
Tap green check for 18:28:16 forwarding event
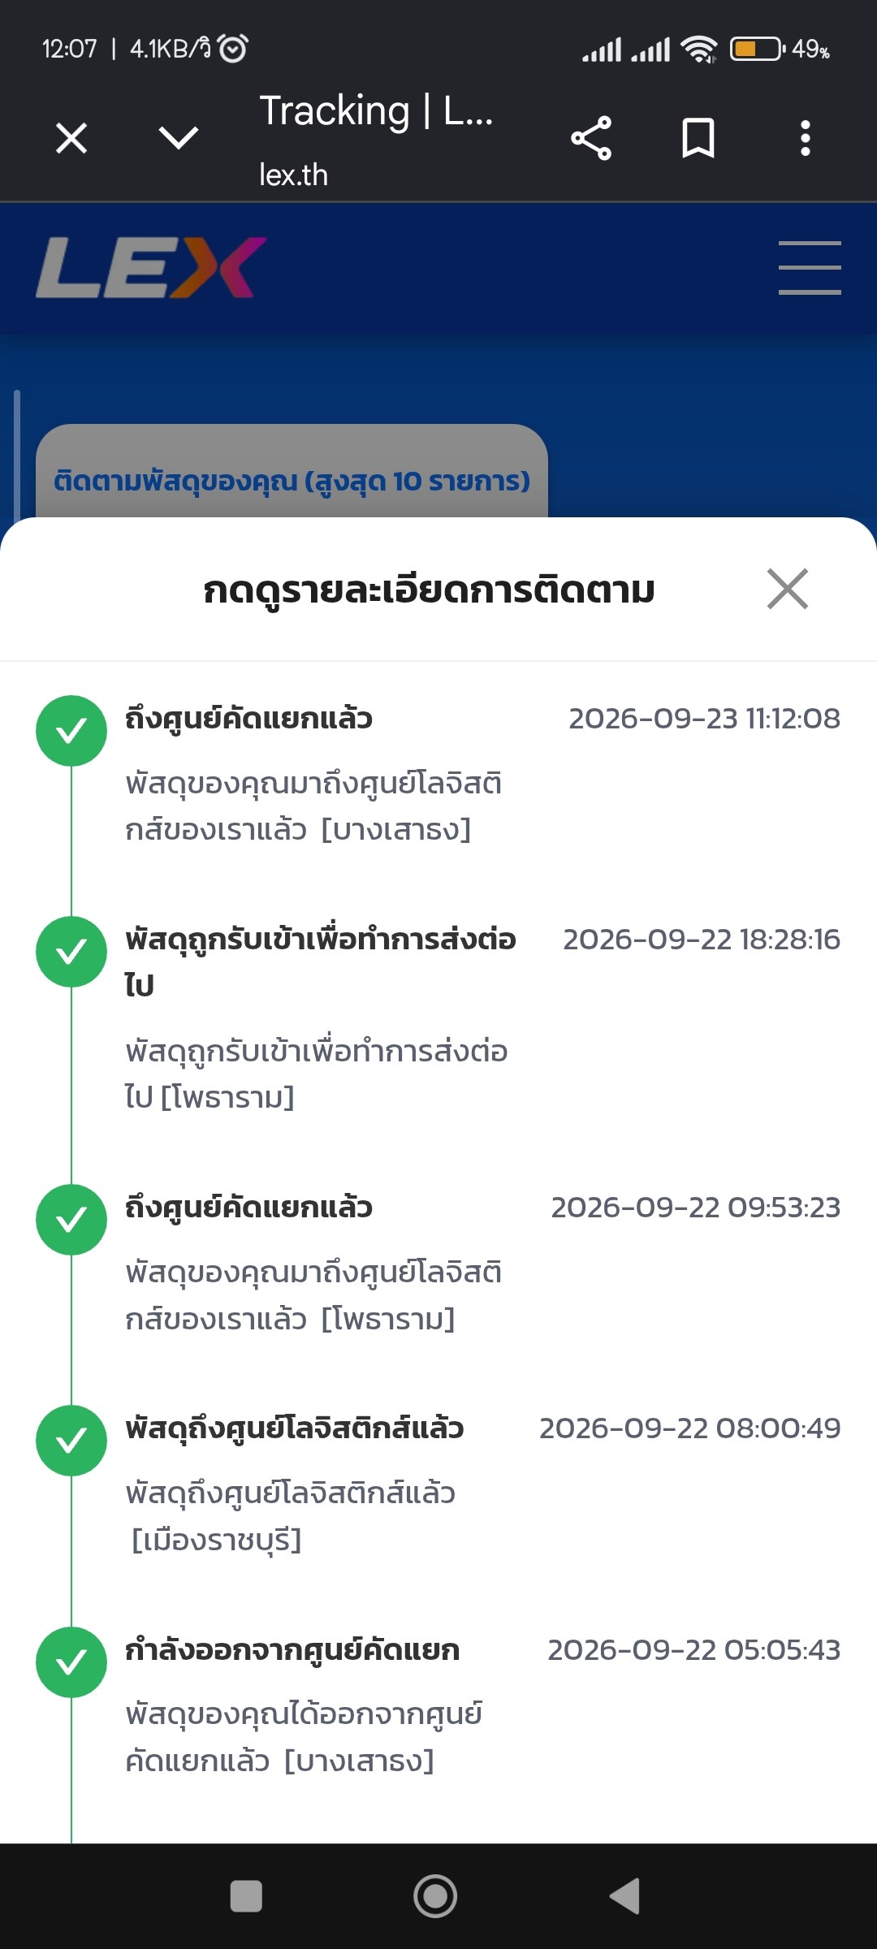point(71,952)
